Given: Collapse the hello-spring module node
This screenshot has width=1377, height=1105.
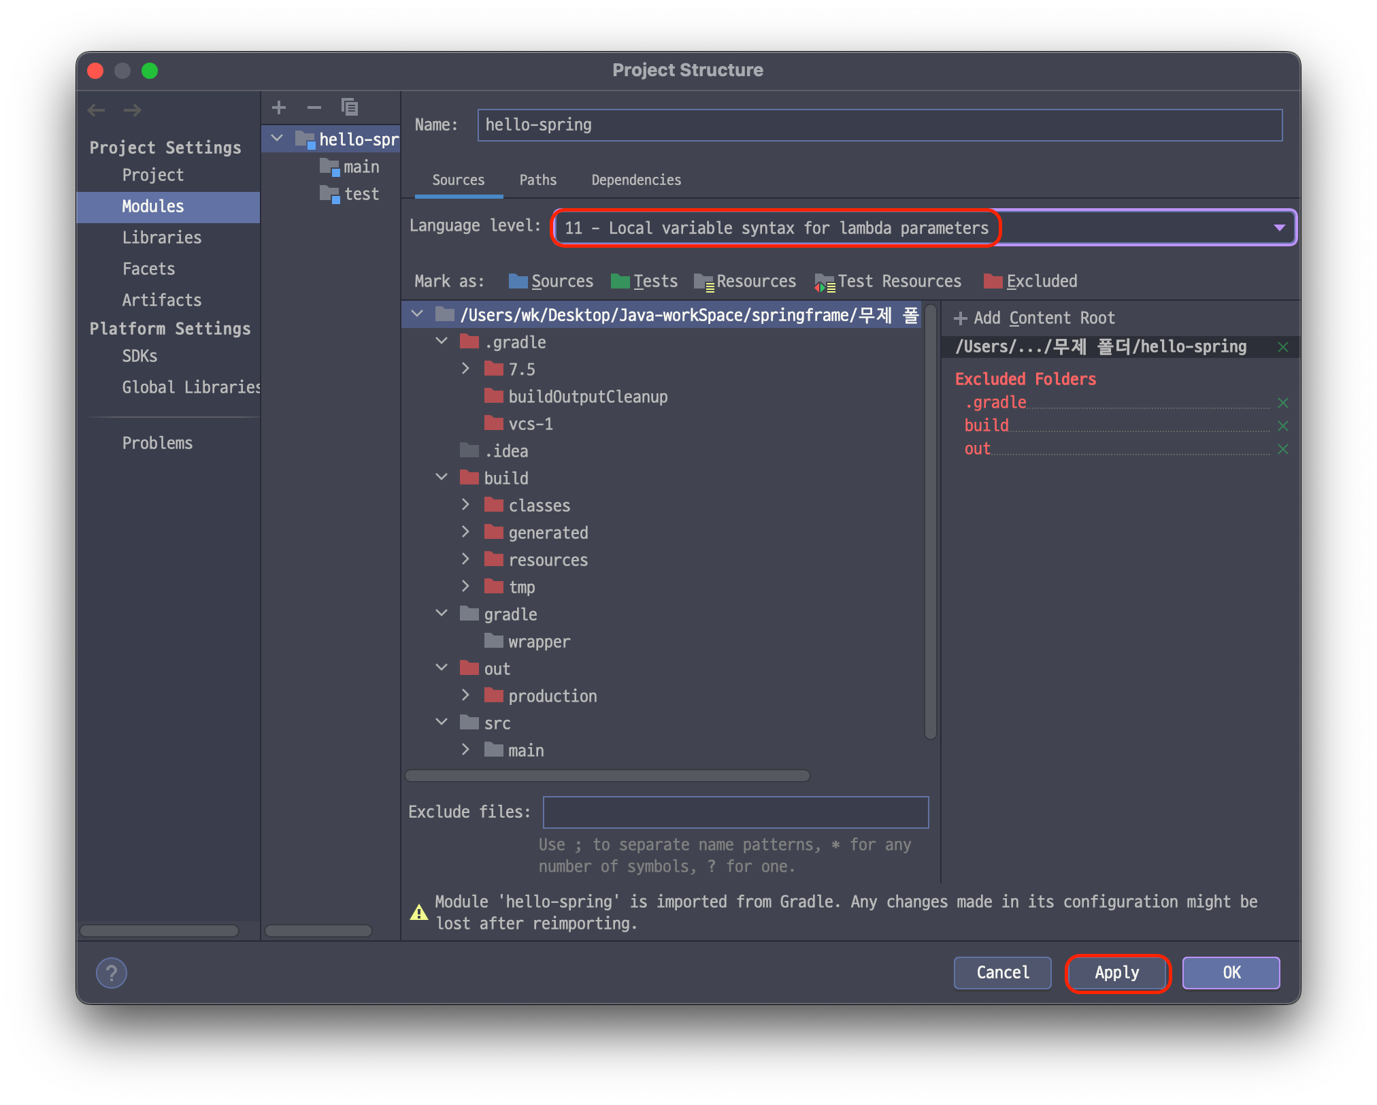Looking at the screenshot, I should pyautogui.click(x=277, y=139).
